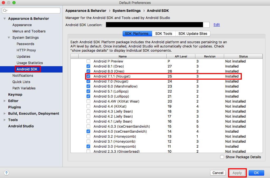270x178 pixels.
Task: Check Android 3.2 (Honeycomb) checkbox
Action: click(x=88, y=136)
